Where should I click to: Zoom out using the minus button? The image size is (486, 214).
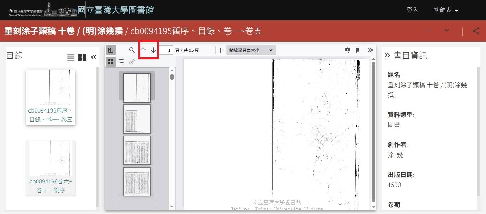pyautogui.click(x=210, y=50)
